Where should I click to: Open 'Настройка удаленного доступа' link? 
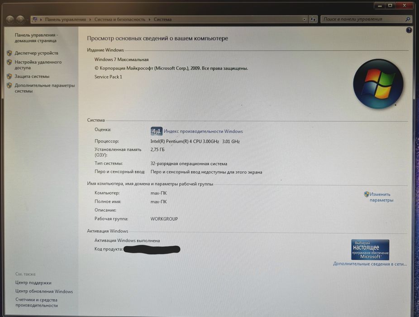coord(38,65)
